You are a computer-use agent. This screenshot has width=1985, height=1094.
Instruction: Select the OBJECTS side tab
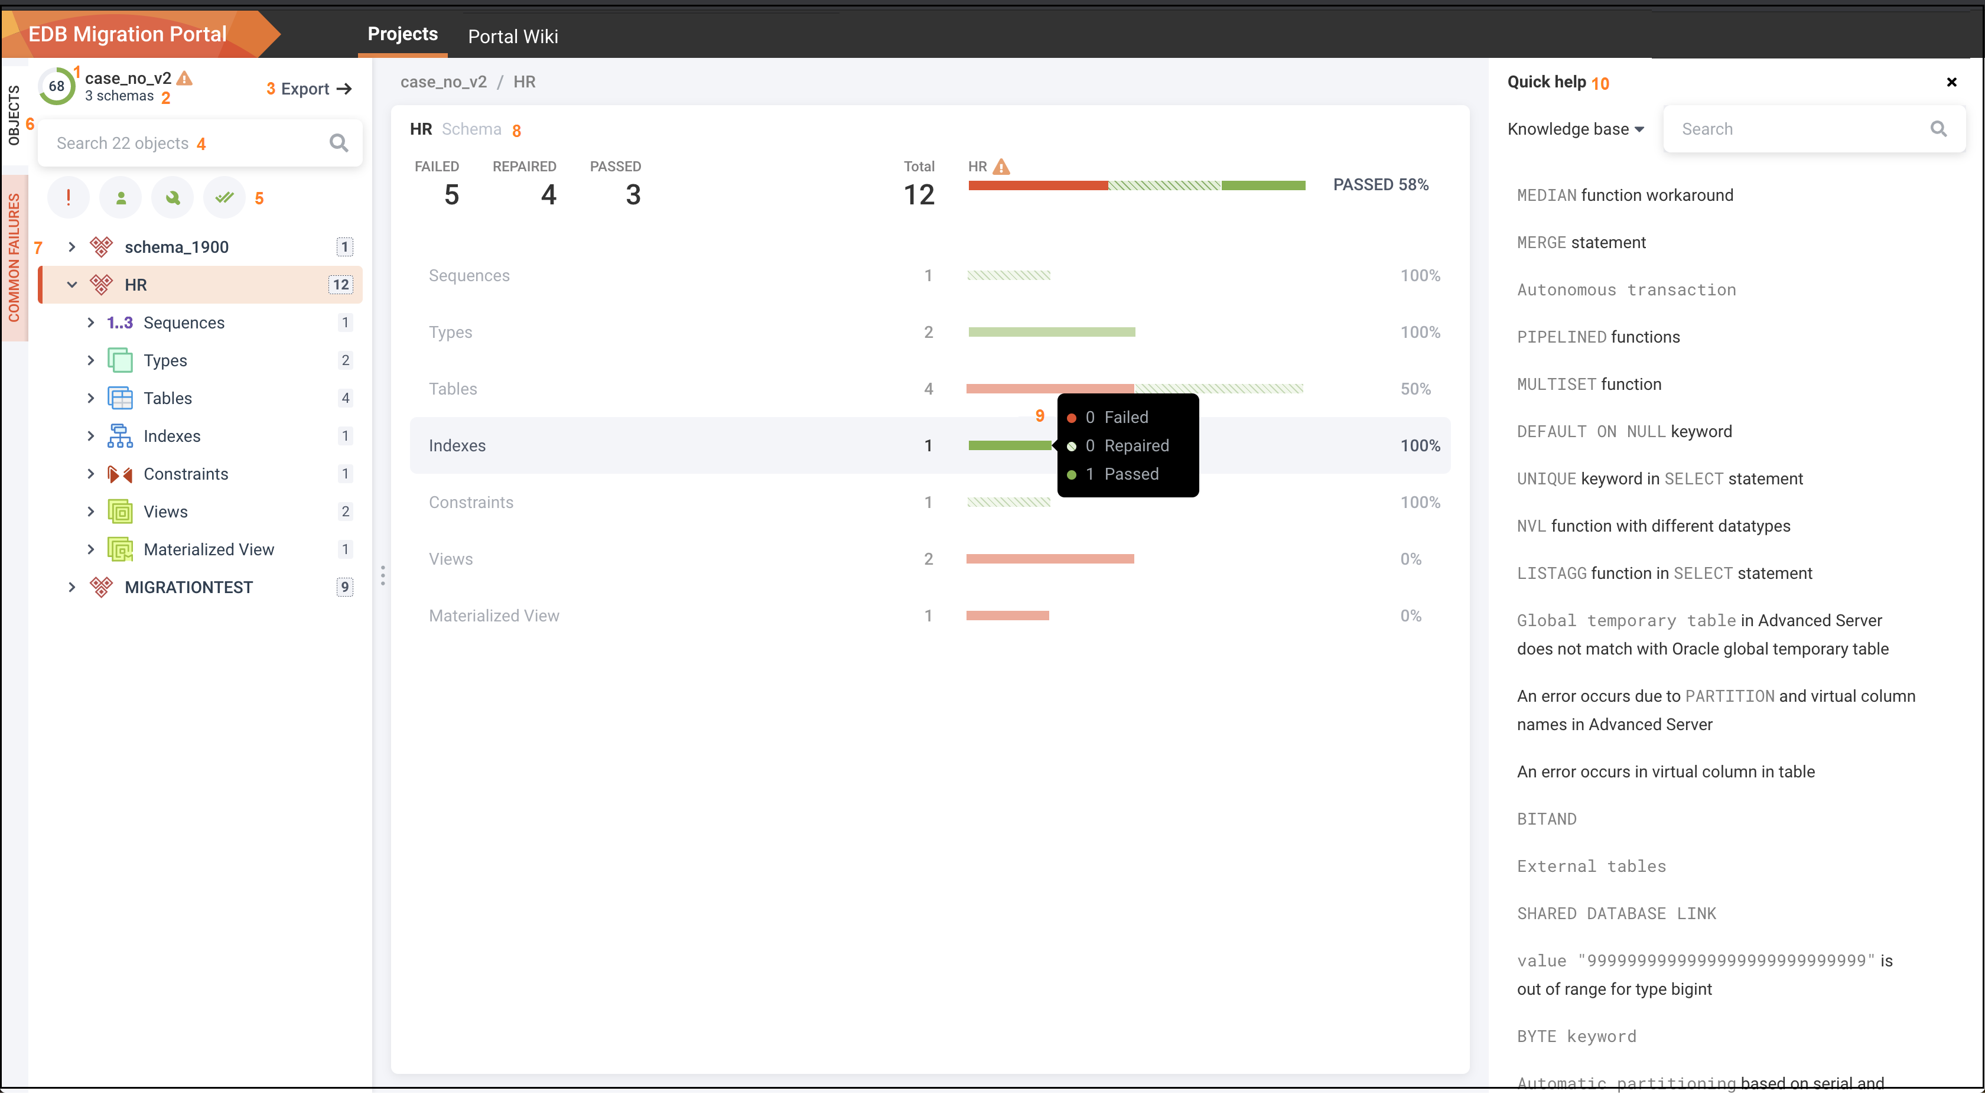pos(14,115)
